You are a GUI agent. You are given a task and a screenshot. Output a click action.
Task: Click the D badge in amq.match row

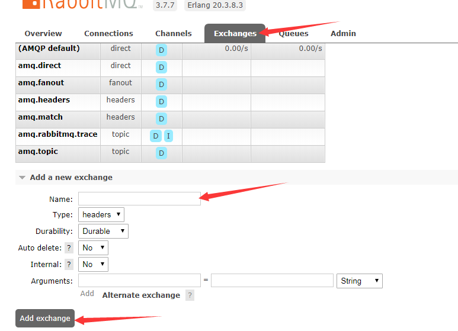[x=161, y=119]
